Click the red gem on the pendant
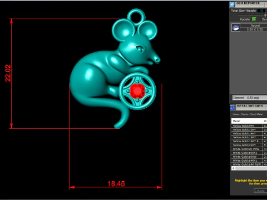 point(137,91)
